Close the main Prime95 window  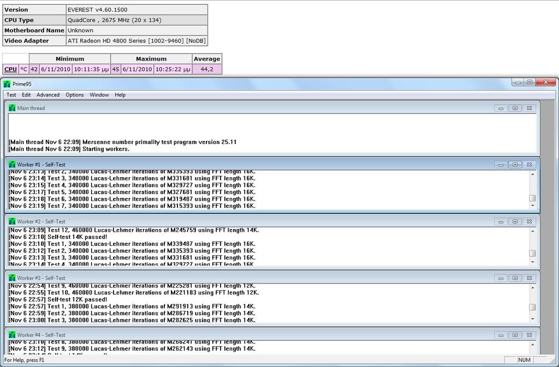coord(545,82)
